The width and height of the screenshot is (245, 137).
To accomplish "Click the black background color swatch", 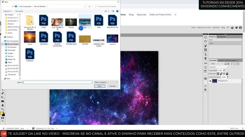I will pos(3,115).
